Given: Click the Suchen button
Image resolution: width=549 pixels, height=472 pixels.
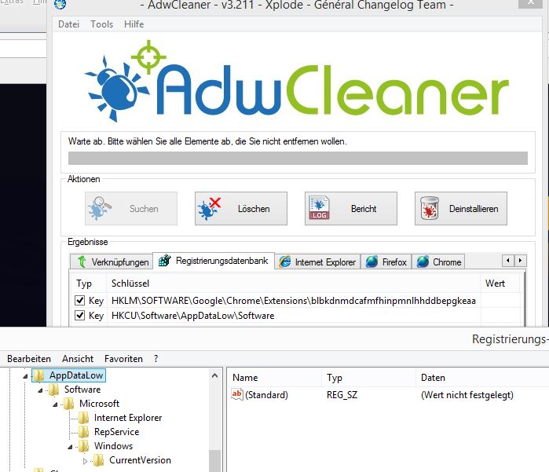Looking at the screenshot, I should (x=131, y=208).
